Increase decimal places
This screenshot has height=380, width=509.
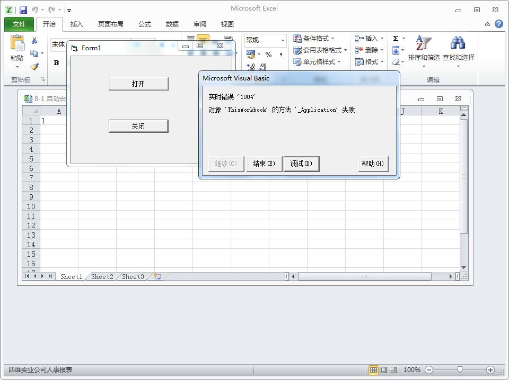tap(251, 67)
